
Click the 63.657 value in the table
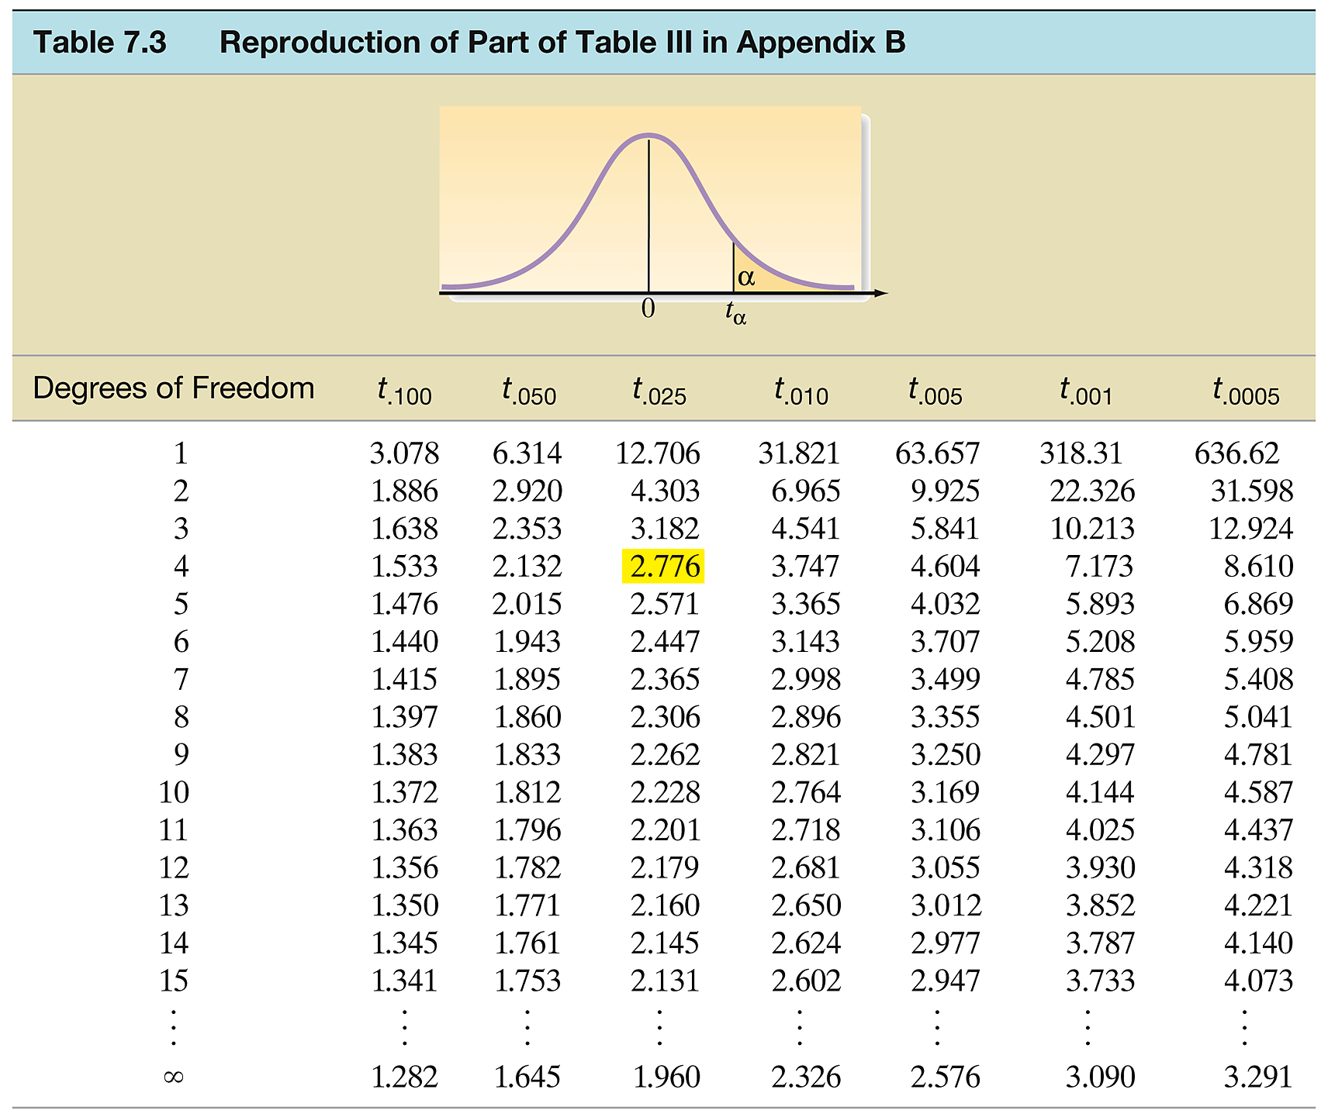coord(937,453)
